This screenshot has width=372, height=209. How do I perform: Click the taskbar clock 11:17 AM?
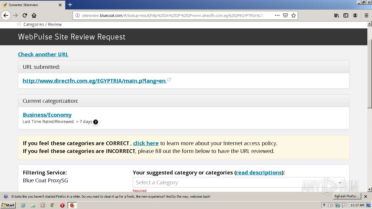point(357,205)
